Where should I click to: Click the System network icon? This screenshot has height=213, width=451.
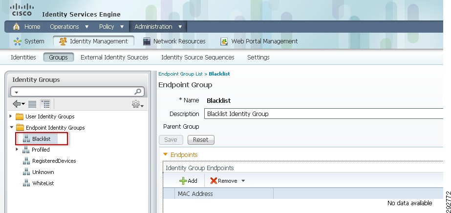pyautogui.click(x=18, y=41)
